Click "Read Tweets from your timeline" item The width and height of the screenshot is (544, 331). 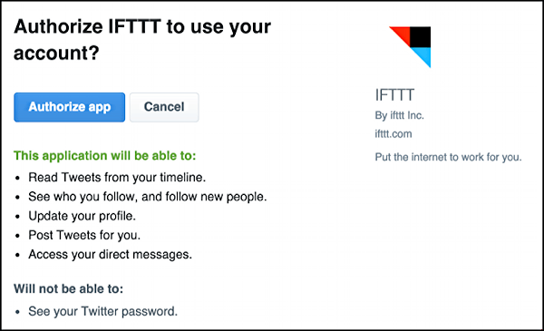(117, 178)
